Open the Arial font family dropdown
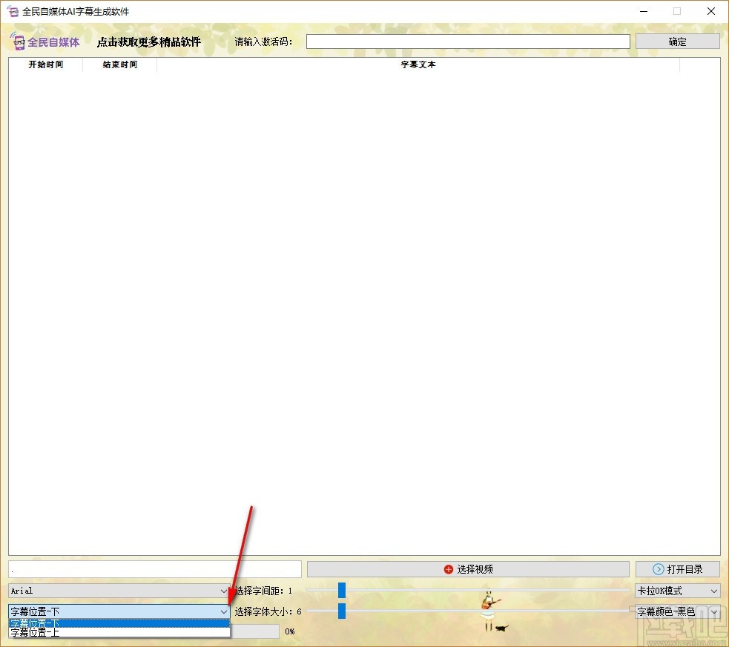 coord(223,591)
